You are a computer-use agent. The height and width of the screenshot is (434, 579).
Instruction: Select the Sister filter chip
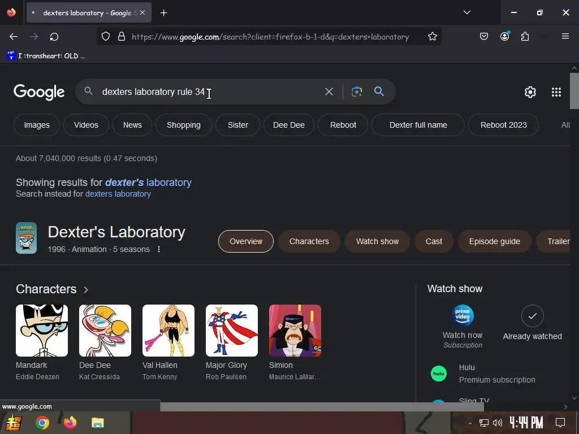tap(238, 125)
